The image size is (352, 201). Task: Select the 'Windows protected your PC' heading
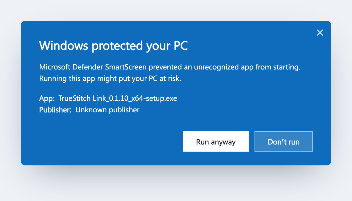113,46
